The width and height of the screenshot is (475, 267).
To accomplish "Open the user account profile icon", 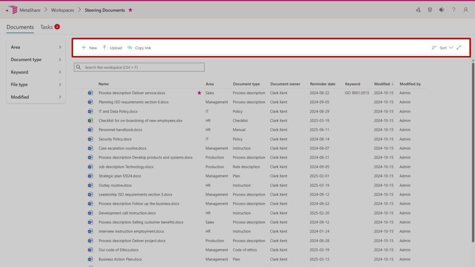I will click(466, 10).
